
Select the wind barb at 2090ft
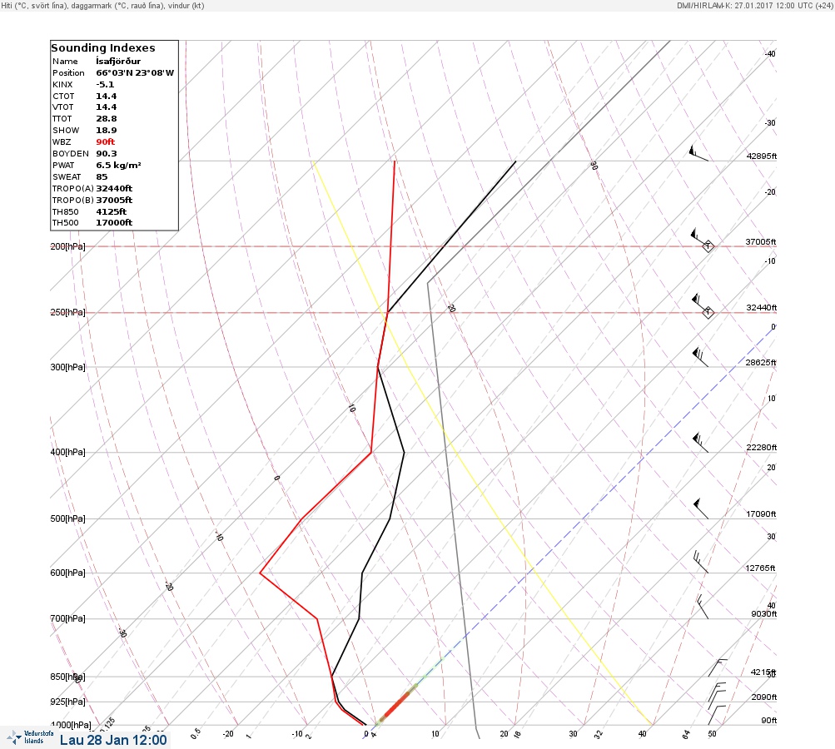(x=717, y=692)
